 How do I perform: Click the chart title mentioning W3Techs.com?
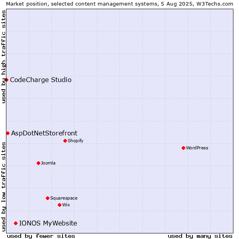coord(119,4)
